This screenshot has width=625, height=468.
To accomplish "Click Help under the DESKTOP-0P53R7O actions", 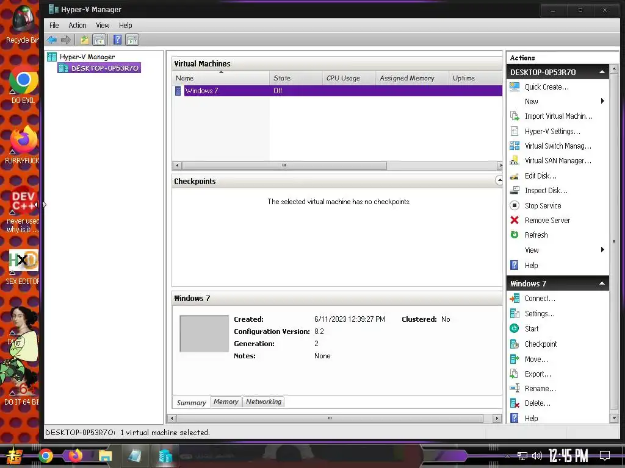I will [532, 266].
